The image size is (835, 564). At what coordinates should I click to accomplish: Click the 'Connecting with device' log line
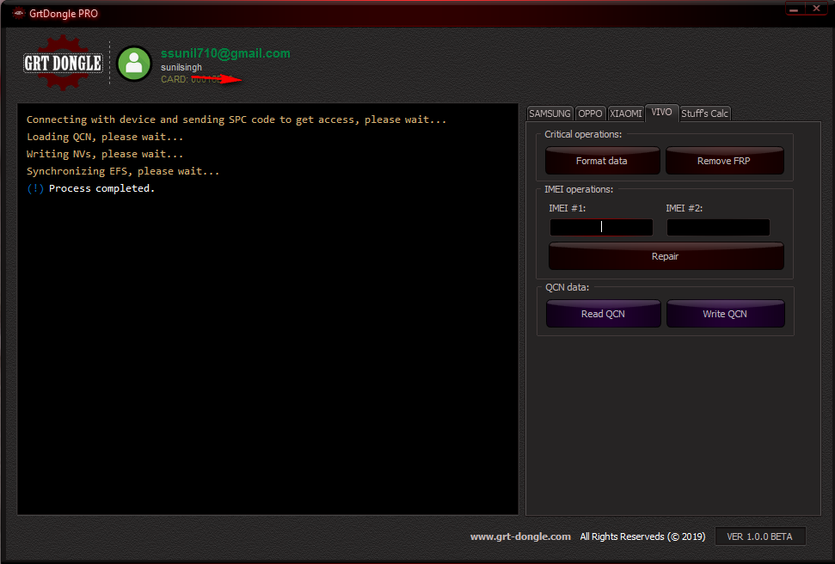click(236, 120)
